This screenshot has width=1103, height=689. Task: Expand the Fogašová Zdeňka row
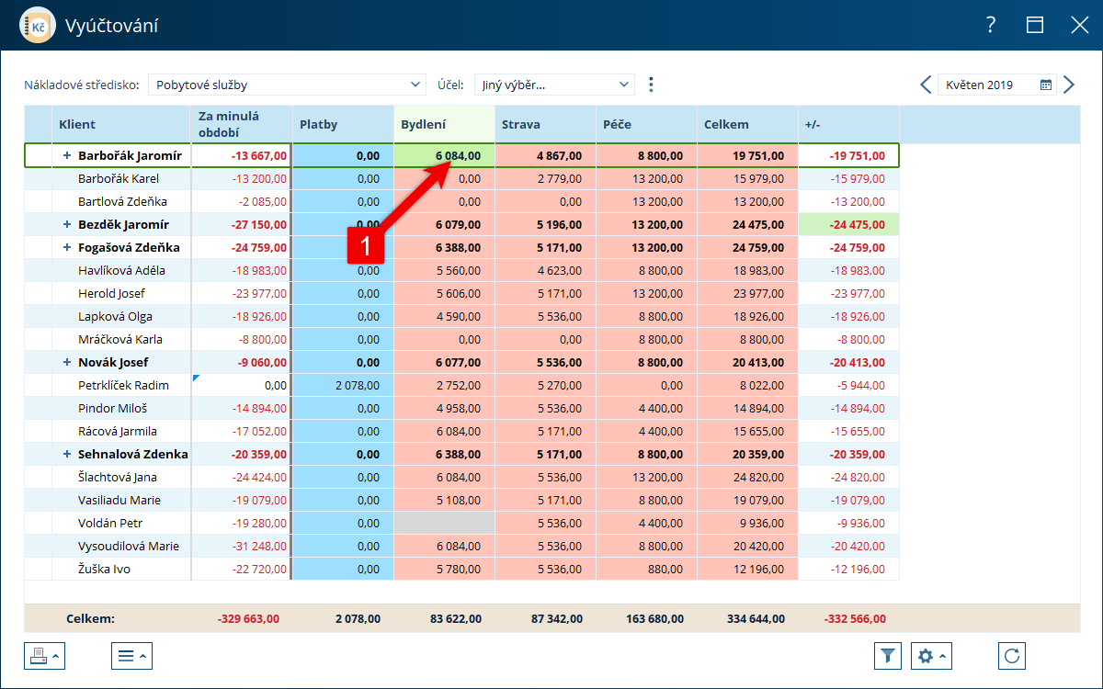[x=66, y=248]
